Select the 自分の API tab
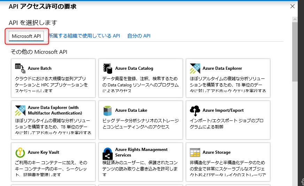This screenshot has width=304, height=186. [x=139, y=36]
